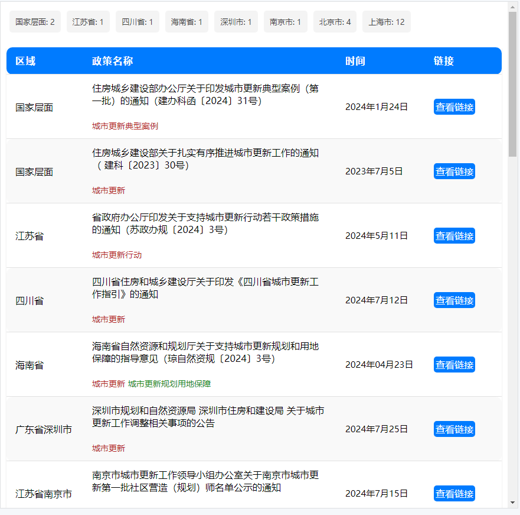Click the green tag 城市更新规划用地保障
The image size is (520, 515).
(169, 384)
